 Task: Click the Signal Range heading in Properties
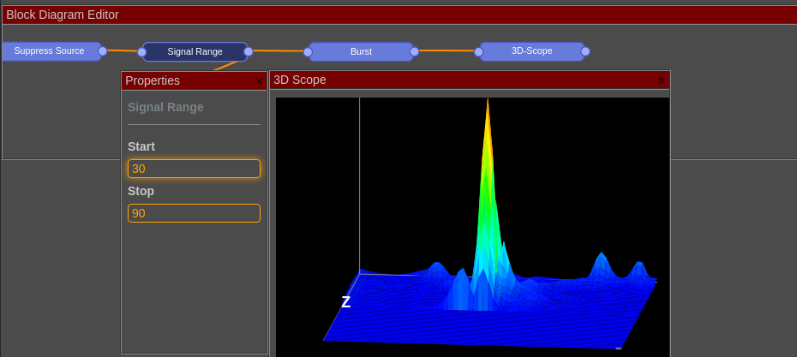pyautogui.click(x=165, y=107)
